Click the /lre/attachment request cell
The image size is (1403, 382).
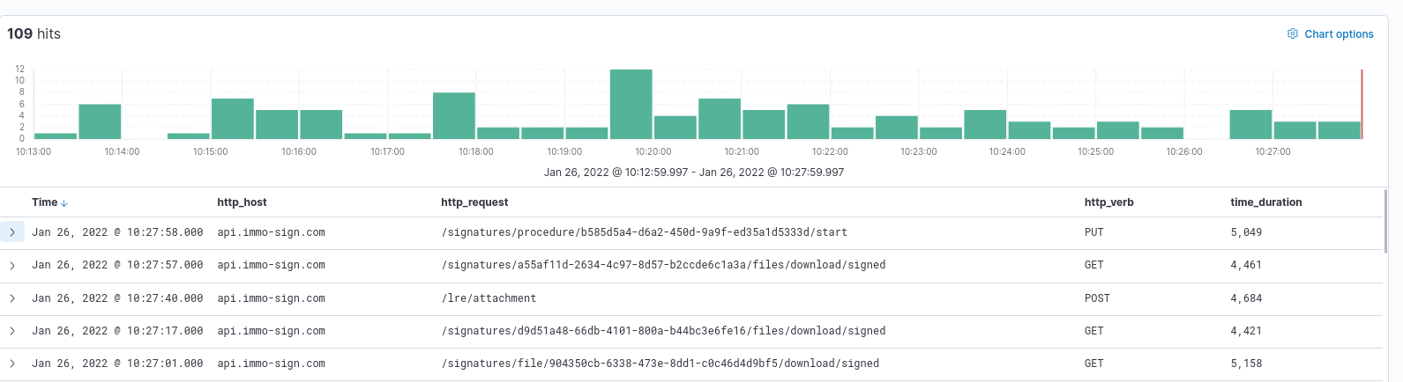pyautogui.click(x=489, y=298)
